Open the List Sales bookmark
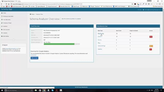 click(32, 6)
